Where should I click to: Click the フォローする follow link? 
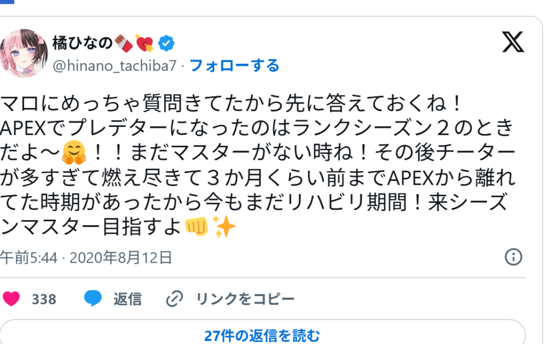[234, 66]
